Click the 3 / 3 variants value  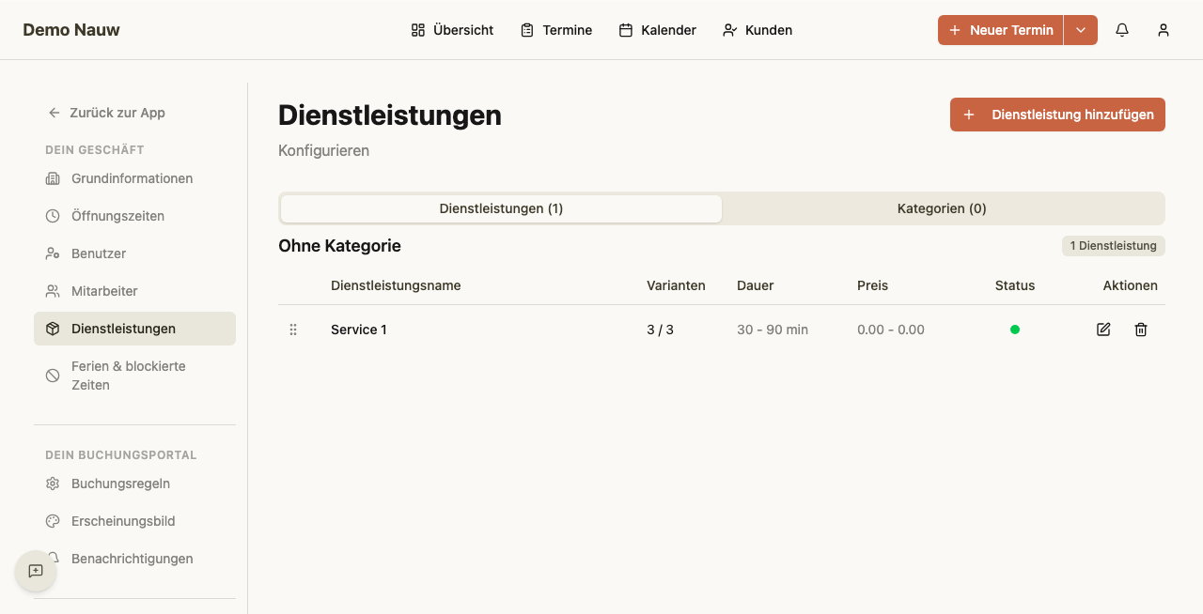[660, 330]
